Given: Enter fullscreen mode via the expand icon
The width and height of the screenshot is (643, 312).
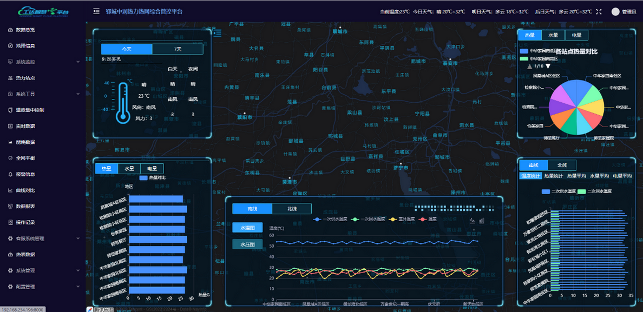Looking at the screenshot, I should click(x=599, y=11).
